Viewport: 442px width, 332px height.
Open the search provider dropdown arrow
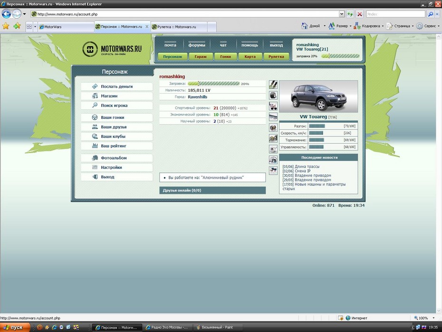coord(437,14)
